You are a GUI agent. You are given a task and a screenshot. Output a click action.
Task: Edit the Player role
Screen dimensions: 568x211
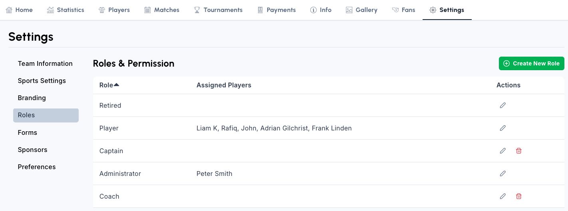(502, 128)
